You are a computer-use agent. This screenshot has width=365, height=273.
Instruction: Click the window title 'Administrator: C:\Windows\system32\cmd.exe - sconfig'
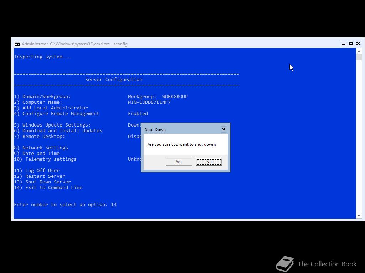74,44
